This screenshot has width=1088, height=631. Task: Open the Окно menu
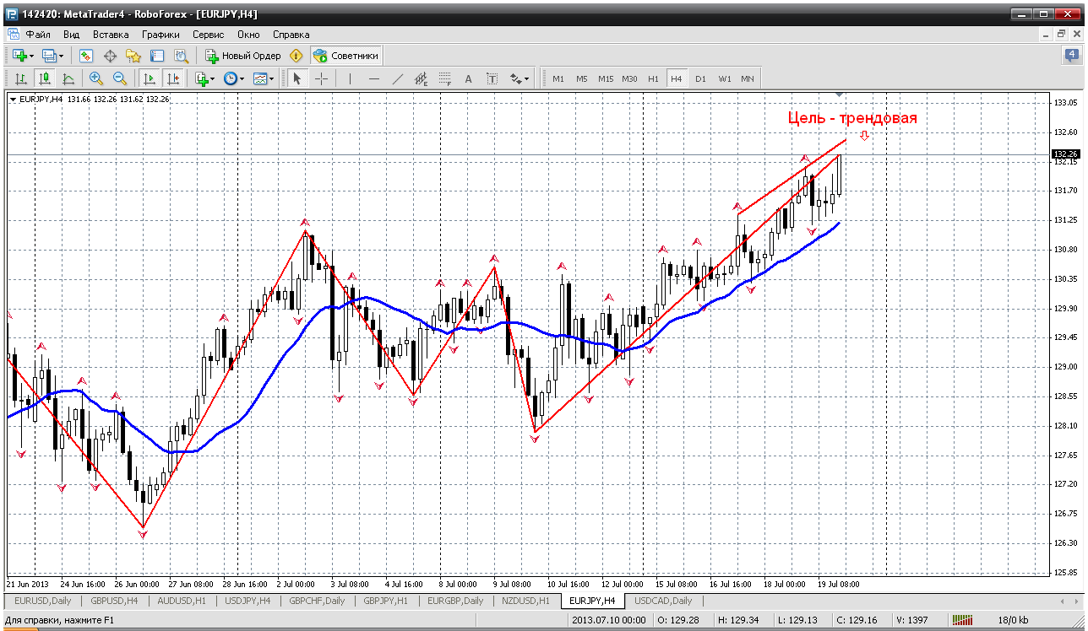coord(248,35)
